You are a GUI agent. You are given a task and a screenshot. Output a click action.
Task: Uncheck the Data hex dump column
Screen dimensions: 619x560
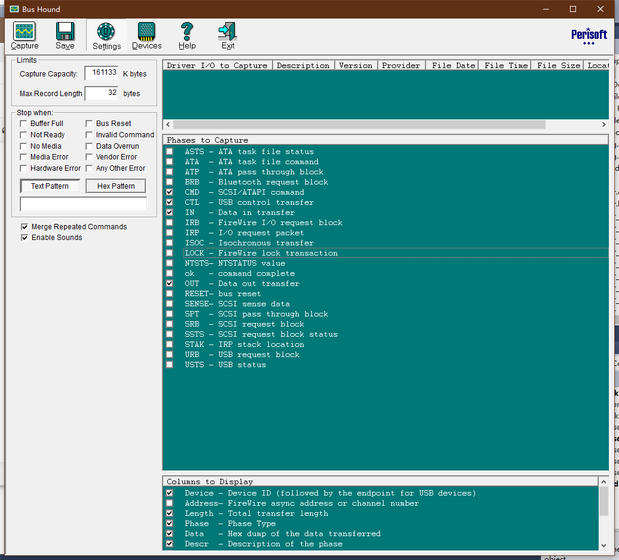(170, 534)
